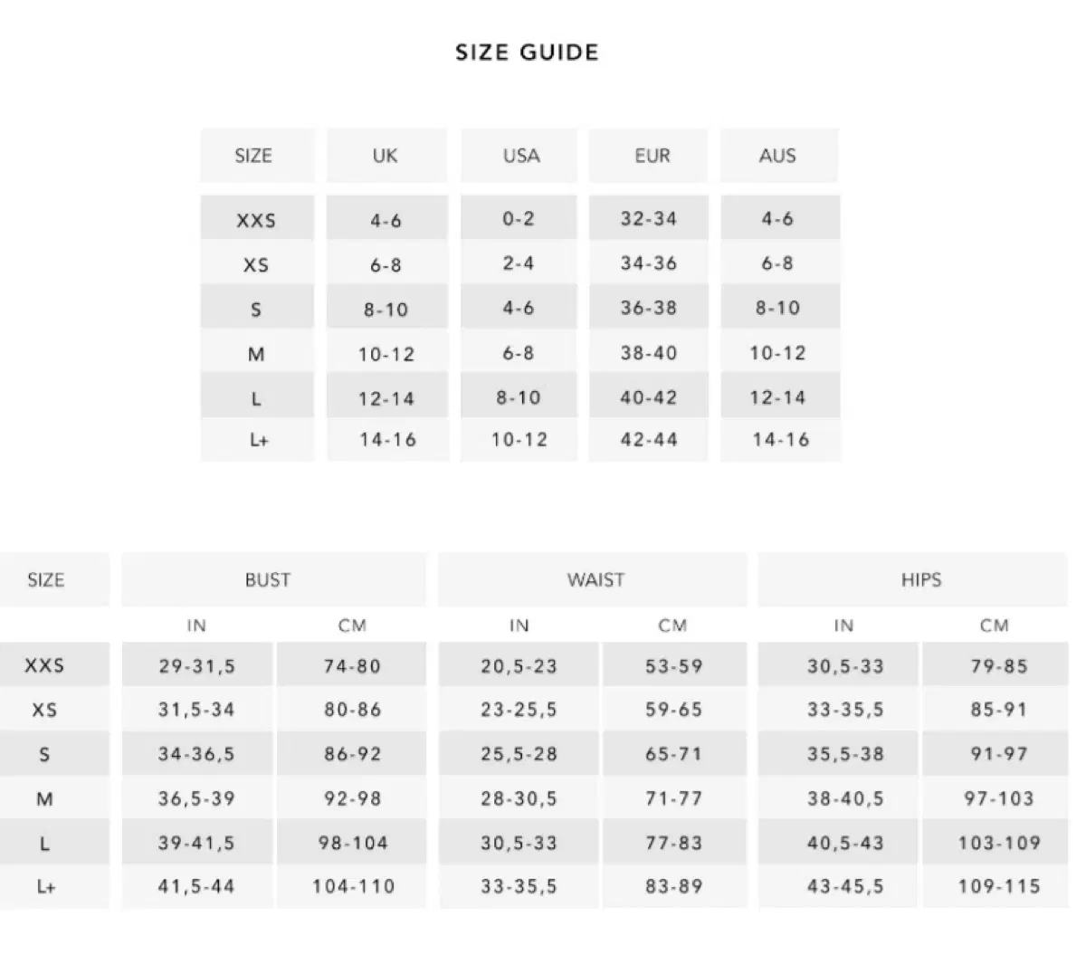Click USA size 10-12 cell for L+
Image resolution: width=1086 pixels, height=955 pixels.
pyautogui.click(x=519, y=440)
